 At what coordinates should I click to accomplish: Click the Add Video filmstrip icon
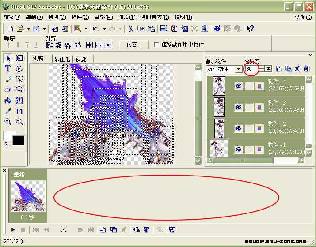click(65, 29)
